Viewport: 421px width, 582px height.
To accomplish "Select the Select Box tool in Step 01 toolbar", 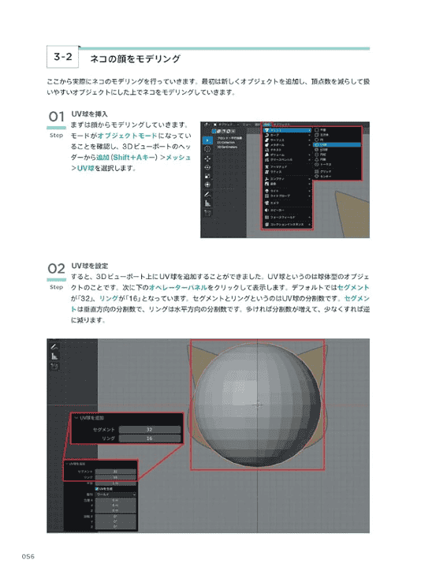I will click(207, 140).
